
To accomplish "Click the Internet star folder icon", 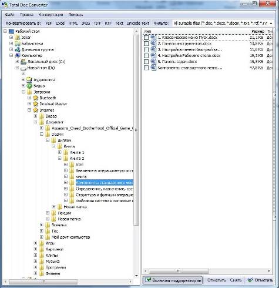I will click(x=35, y=110).
